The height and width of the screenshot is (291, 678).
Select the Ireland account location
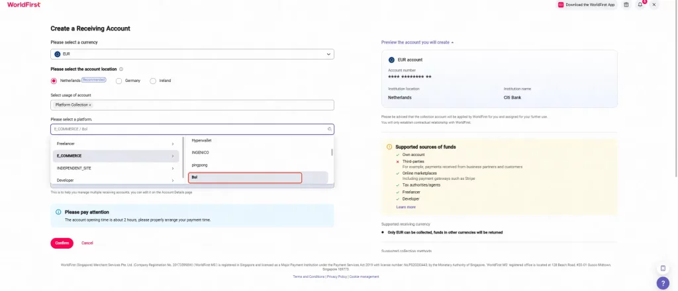[x=153, y=81]
